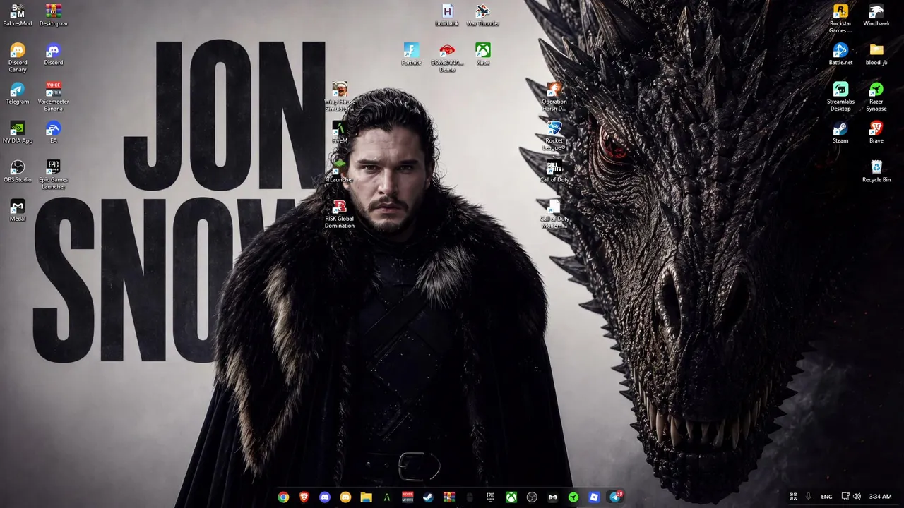Select the Medal desktop shortcut
Viewport: 904px width, 508px height.
pyautogui.click(x=18, y=210)
